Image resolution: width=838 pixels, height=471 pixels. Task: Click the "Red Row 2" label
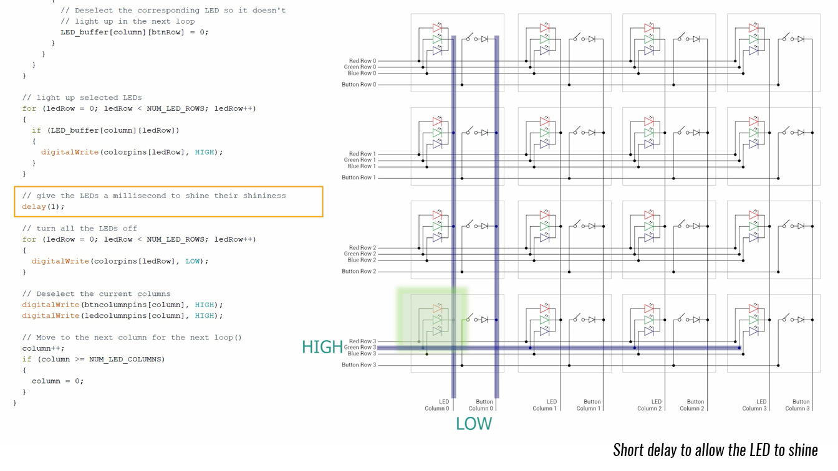(x=363, y=248)
